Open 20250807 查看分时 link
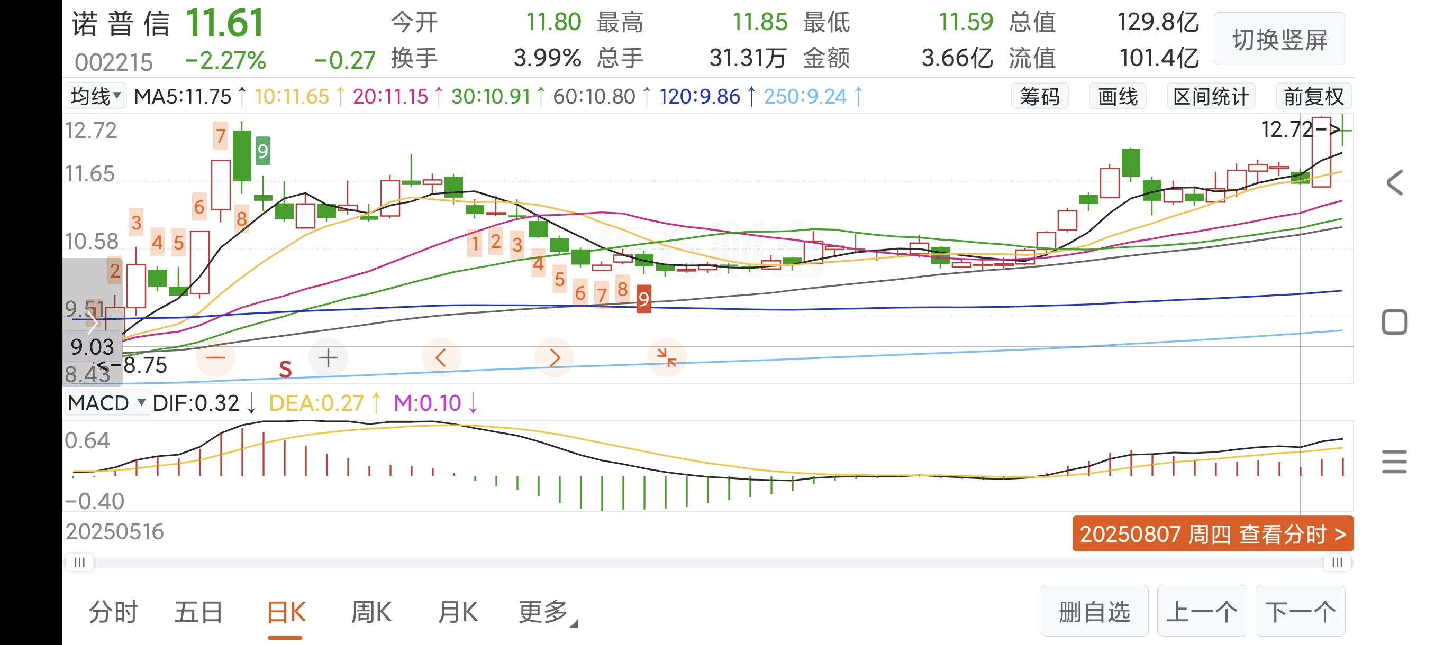The height and width of the screenshot is (645, 1435). click(1212, 533)
